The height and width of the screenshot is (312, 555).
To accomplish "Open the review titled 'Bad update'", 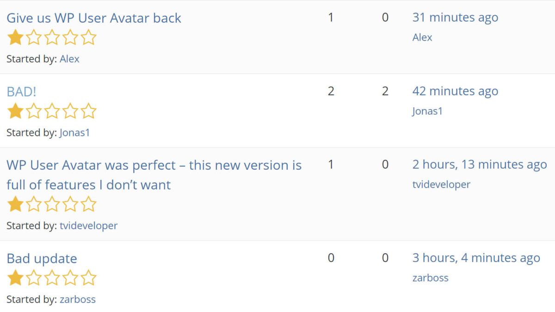I will tap(42, 258).
